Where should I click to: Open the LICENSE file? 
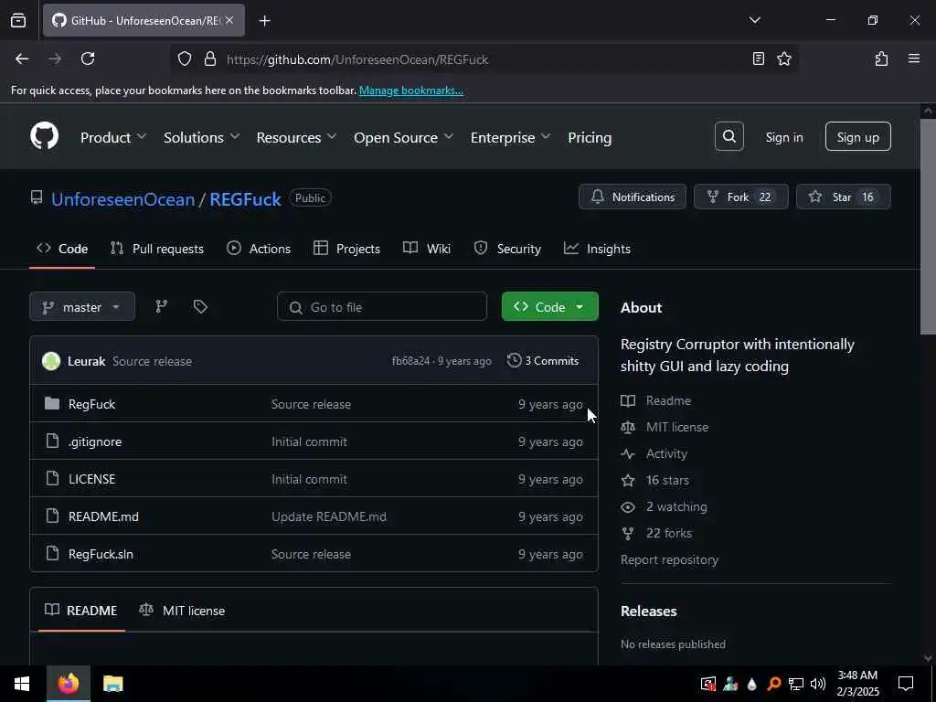pos(92,479)
